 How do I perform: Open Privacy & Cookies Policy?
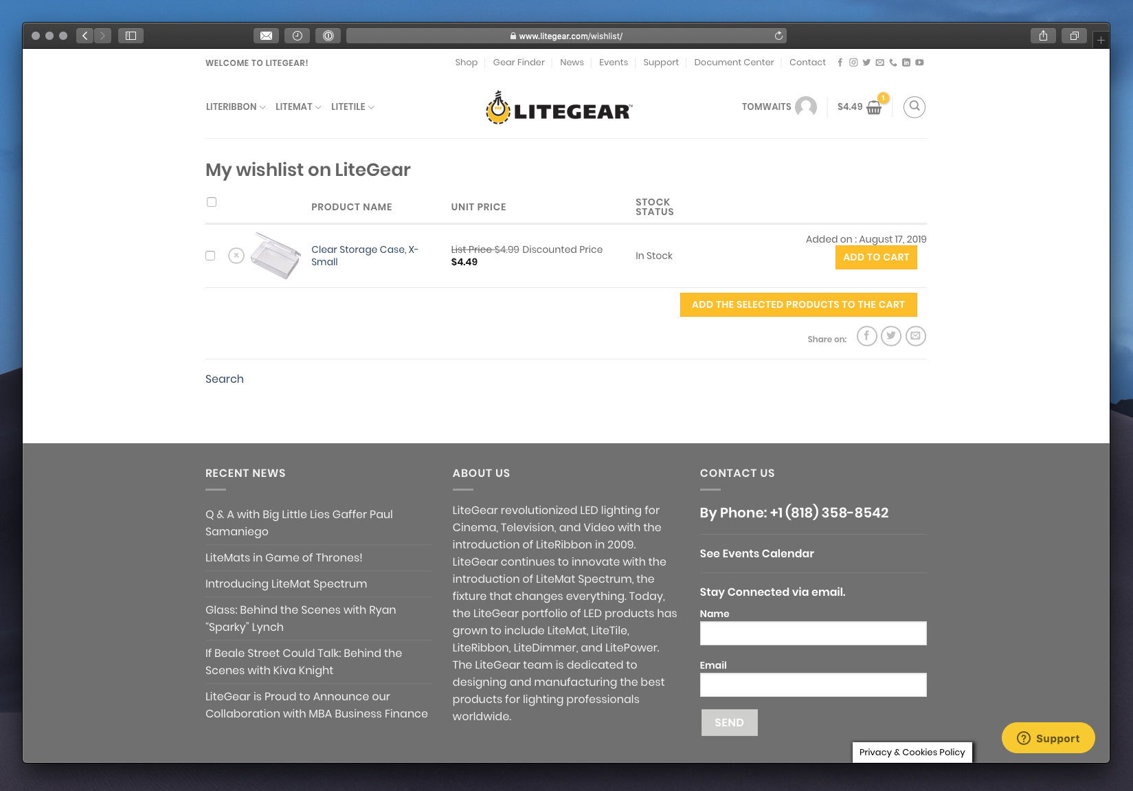coord(912,753)
